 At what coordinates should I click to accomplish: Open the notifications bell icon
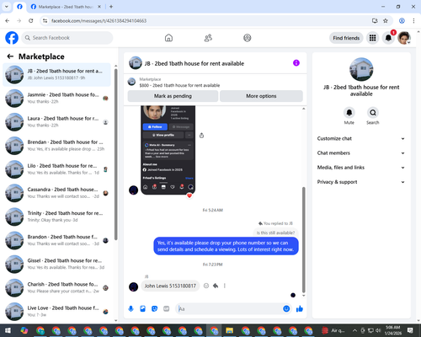point(388,38)
